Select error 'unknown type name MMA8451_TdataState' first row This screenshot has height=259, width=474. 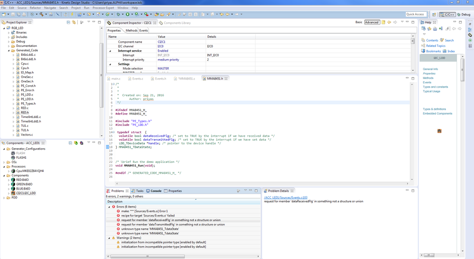point(150,229)
